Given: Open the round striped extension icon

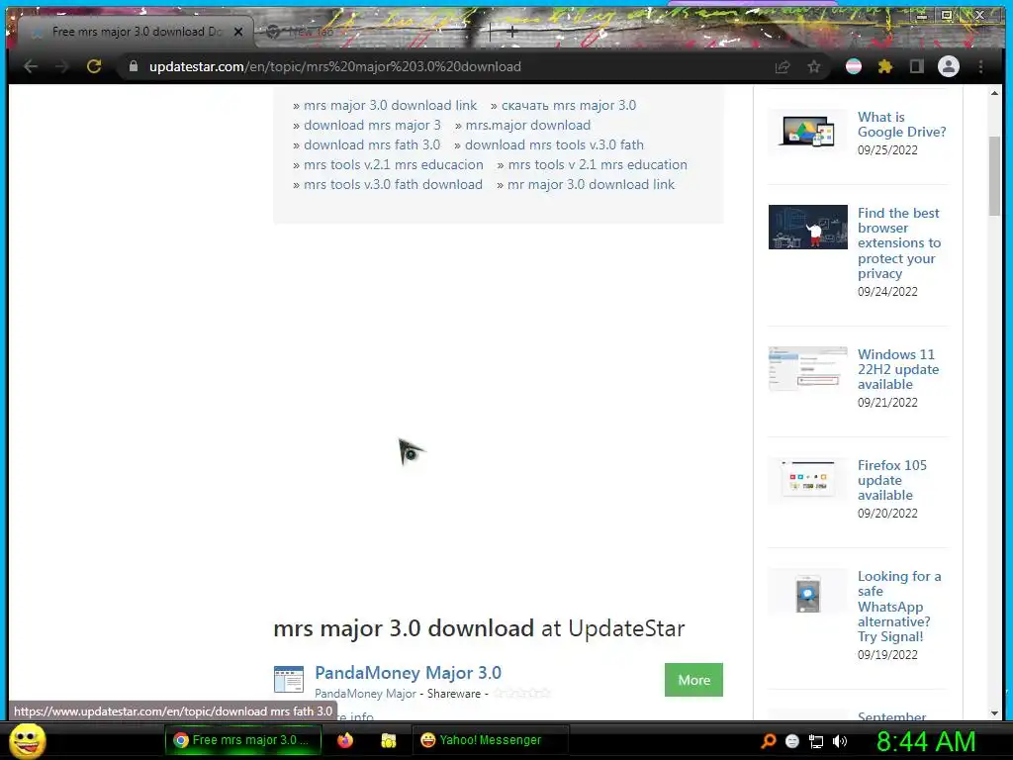Looking at the screenshot, I should [854, 66].
